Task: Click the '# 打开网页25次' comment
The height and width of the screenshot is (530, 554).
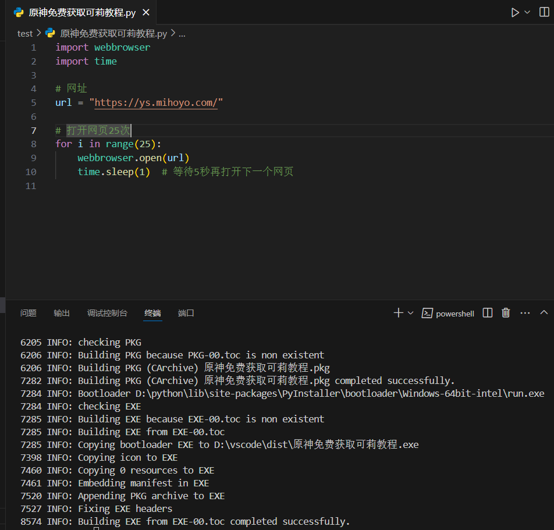Action: pos(93,130)
